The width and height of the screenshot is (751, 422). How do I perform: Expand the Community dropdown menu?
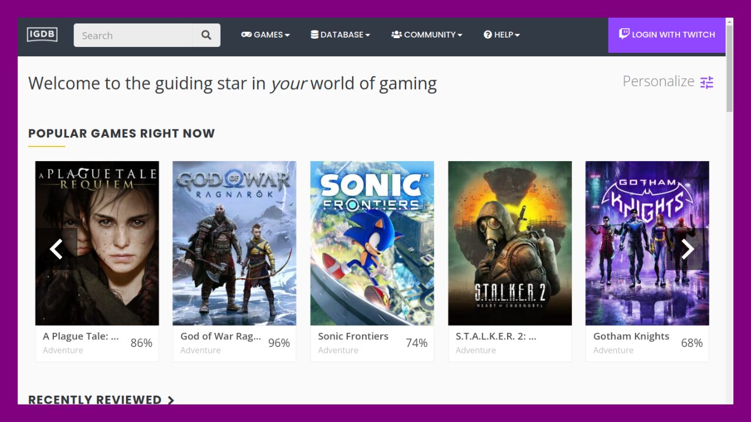click(427, 35)
